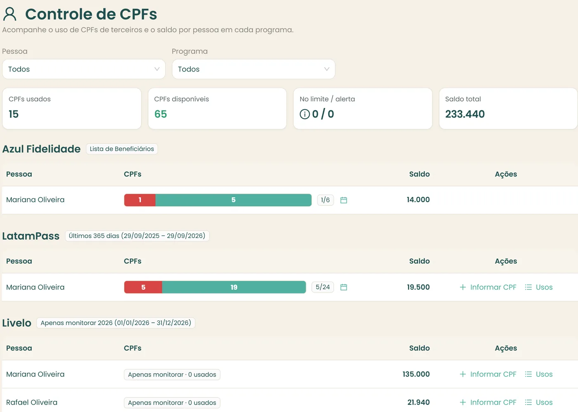
Task: Click red used segment in Azul Fidelidade bar
Action: tap(140, 200)
